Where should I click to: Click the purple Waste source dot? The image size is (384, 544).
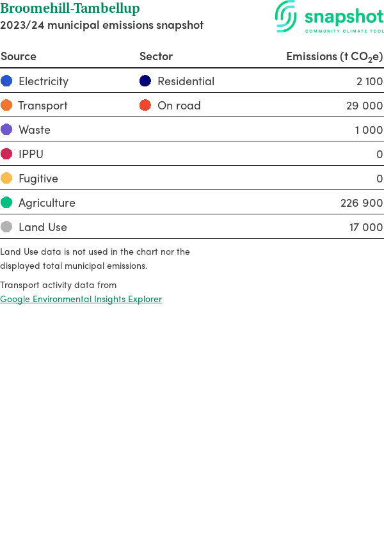(6, 129)
